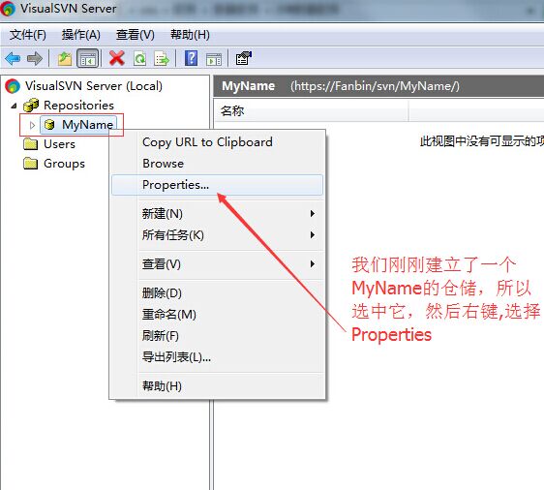Select Properties... in context menu
The image size is (544, 490).
coord(217,185)
